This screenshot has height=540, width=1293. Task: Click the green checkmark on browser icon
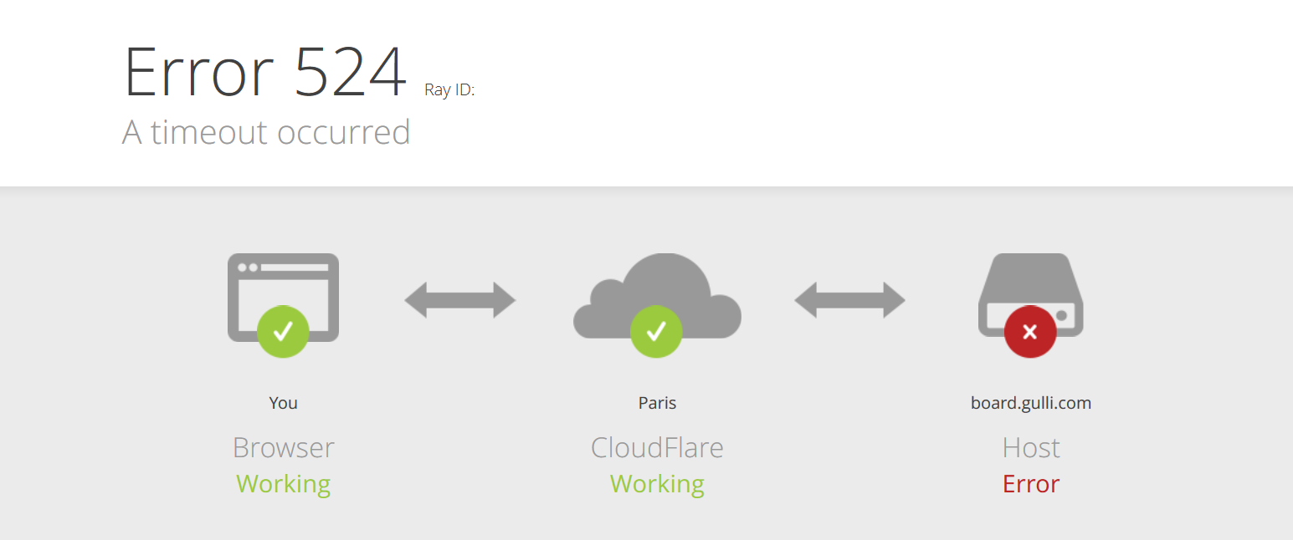283,332
